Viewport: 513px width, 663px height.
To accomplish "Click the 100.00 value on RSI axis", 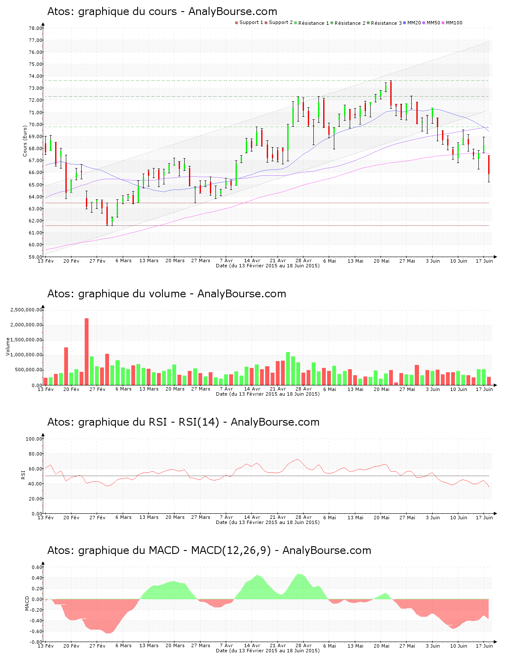I will (x=34, y=439).
